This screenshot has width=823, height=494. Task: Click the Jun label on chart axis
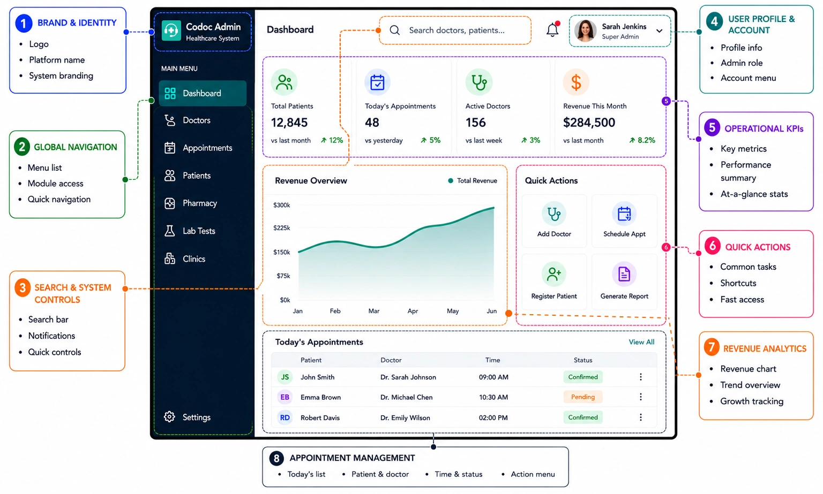click(x=491, y=311)
